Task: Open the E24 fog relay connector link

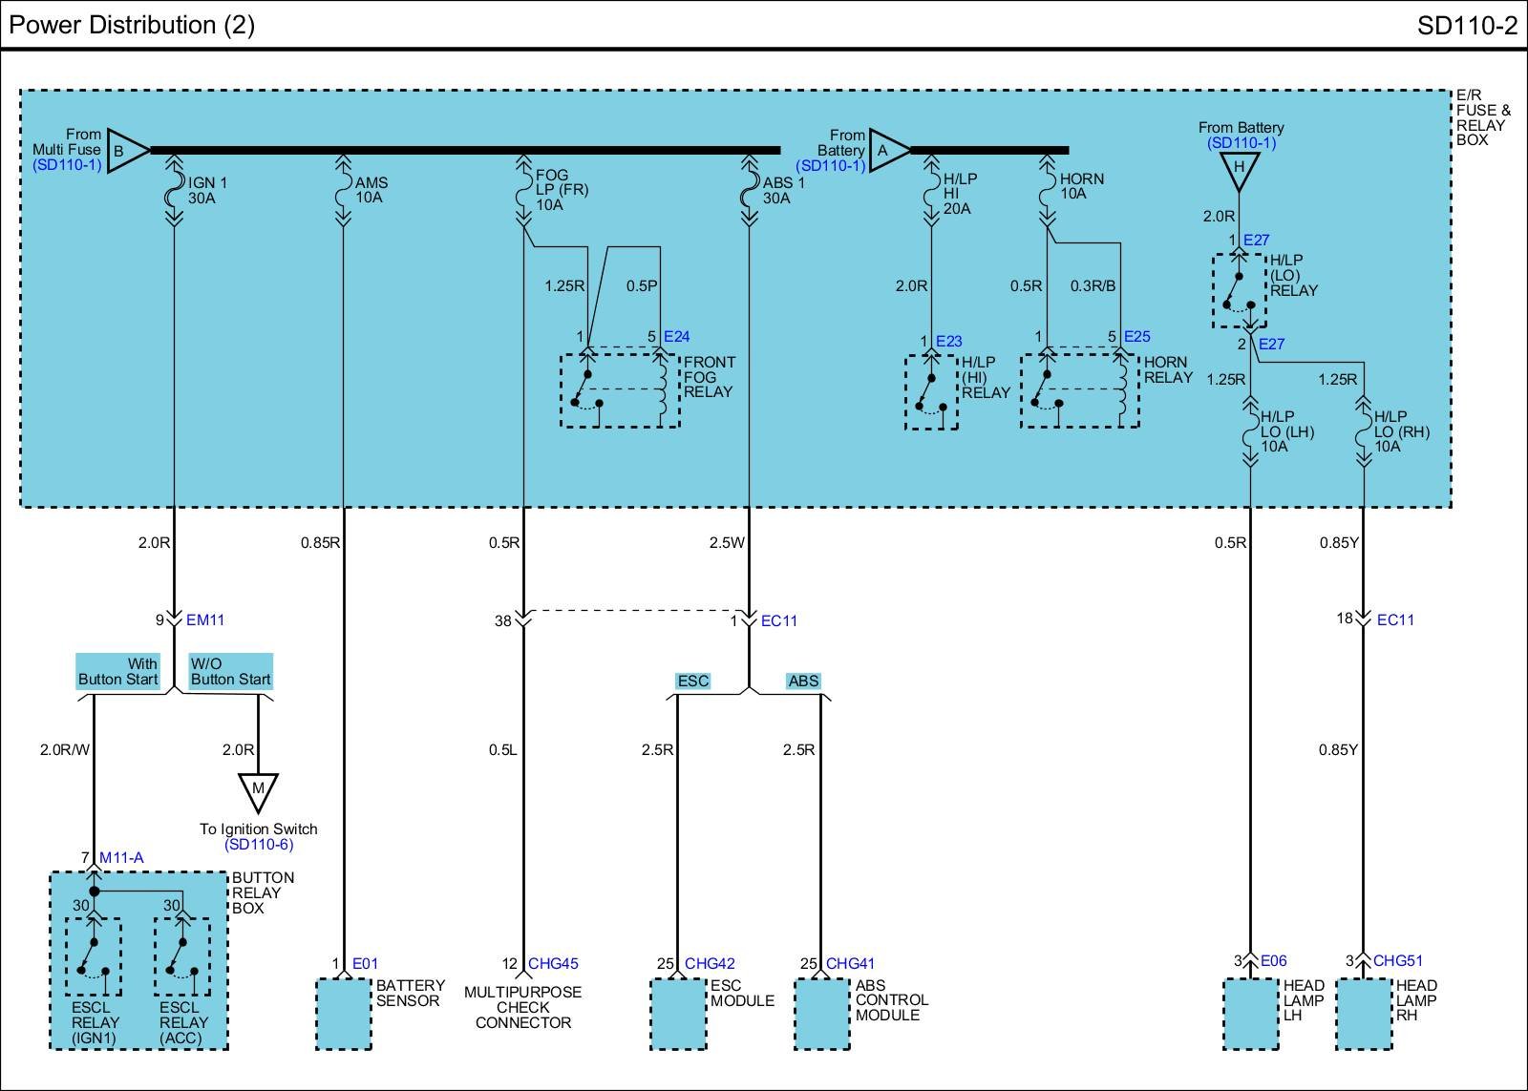Action: [676, 336]
